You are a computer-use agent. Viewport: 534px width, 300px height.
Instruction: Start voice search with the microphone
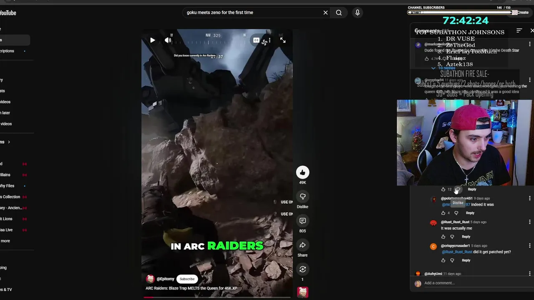pos(357,12)
